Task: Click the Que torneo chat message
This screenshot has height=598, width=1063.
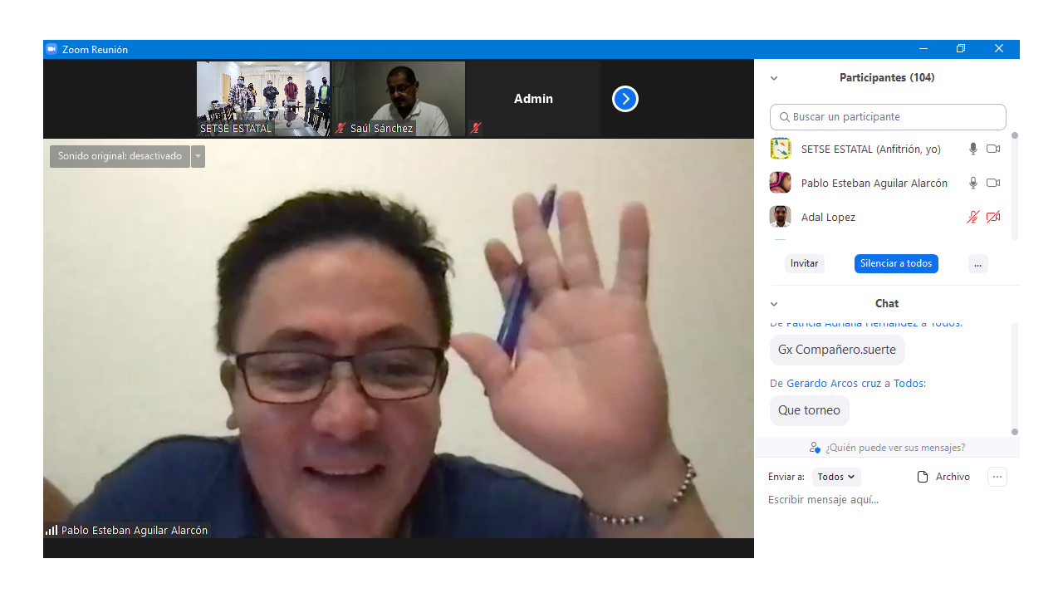Action: click(809, 410)
